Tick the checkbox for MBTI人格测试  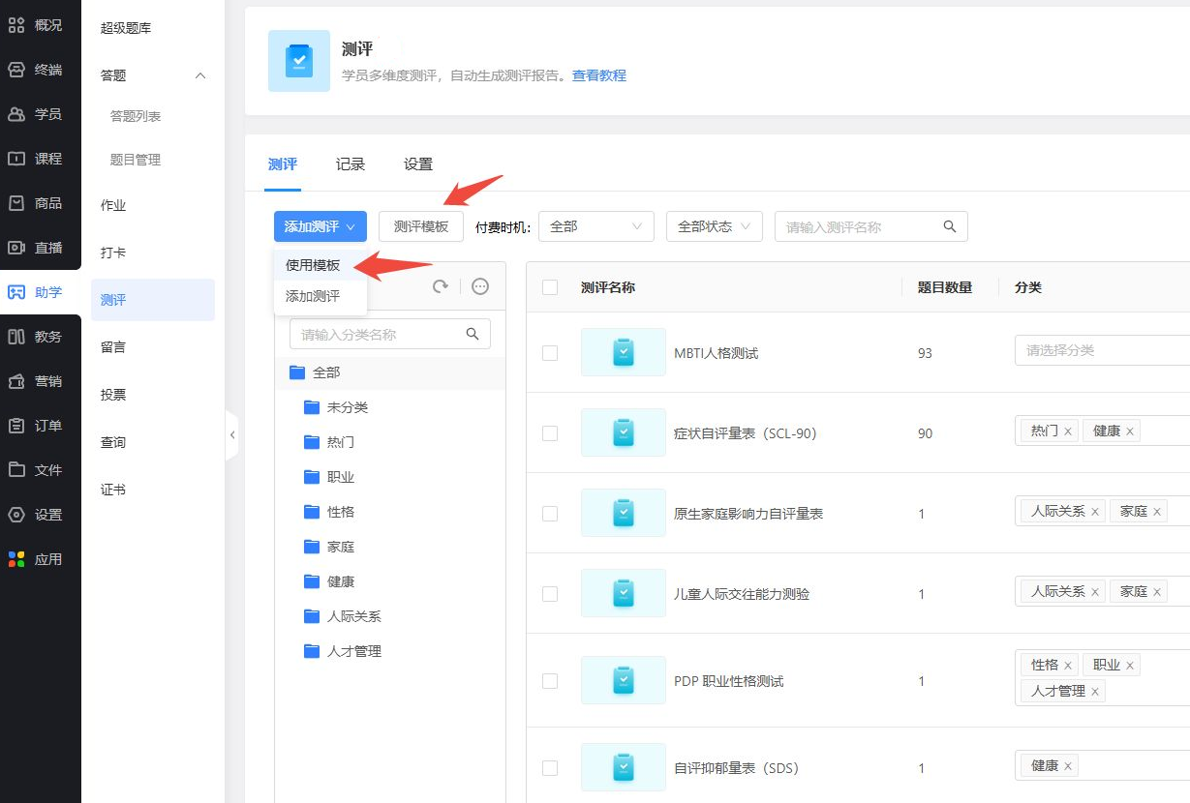550,353
